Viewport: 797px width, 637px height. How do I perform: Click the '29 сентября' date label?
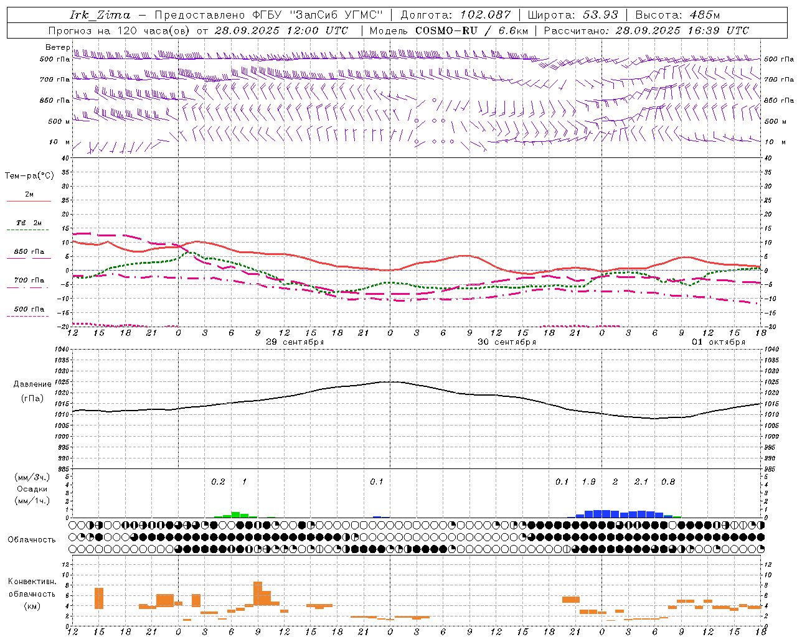pos(295,342)
